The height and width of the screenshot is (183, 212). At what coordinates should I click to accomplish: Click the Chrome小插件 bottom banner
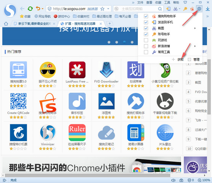pos(92,165)
